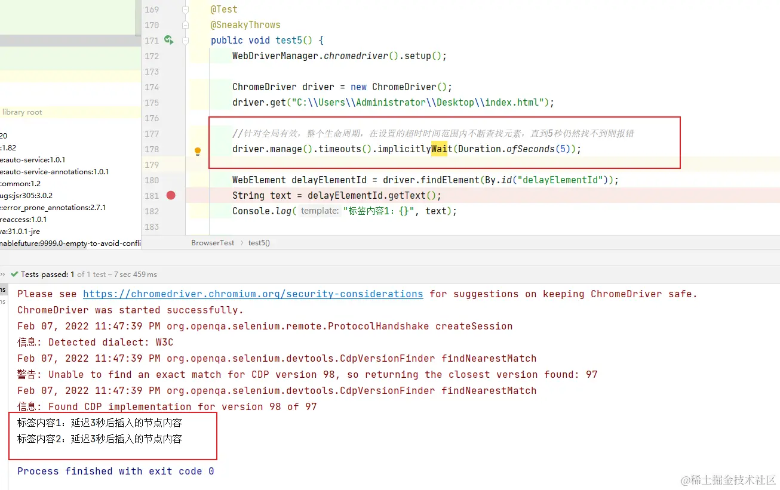
Task: Select the error_prone_annotations:2.7.1 library entry
Action: [53, 208]
